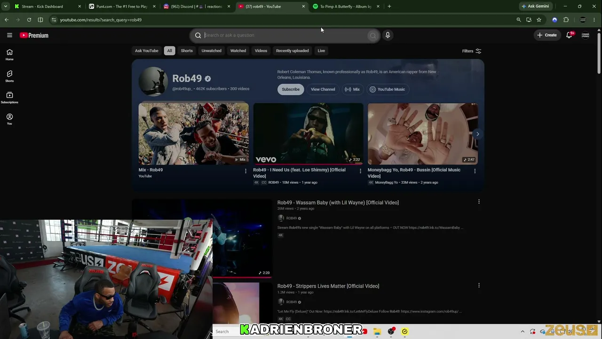Screen dimensions: 602x339
Task: Click the View Channel button
Action: click(323, 89)
